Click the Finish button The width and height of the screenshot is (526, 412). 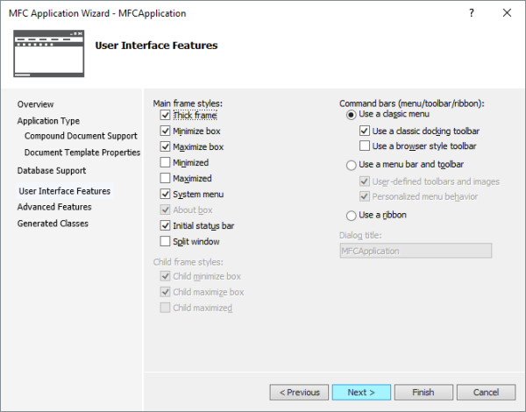click(423, 392)
